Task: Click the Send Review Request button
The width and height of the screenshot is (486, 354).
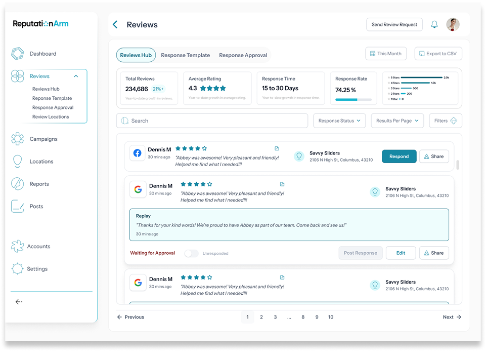Action: (394, 25)
